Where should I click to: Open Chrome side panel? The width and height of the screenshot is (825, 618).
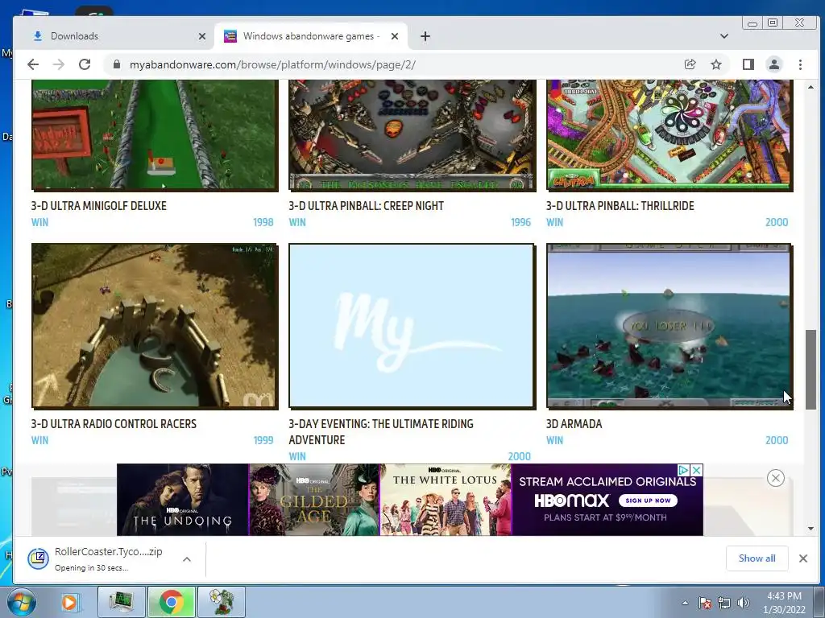point(748,64)
